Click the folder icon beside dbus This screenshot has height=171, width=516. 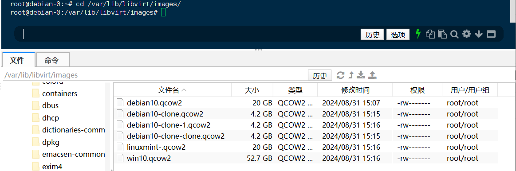pyautogui.click(x=35, y=106)
